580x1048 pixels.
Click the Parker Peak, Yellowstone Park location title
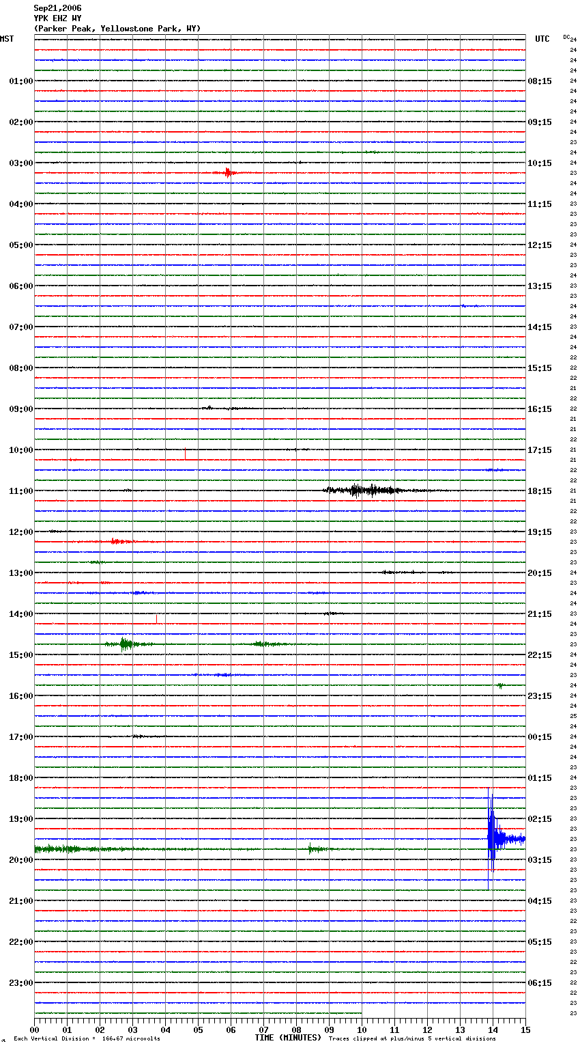click(117, 29)
